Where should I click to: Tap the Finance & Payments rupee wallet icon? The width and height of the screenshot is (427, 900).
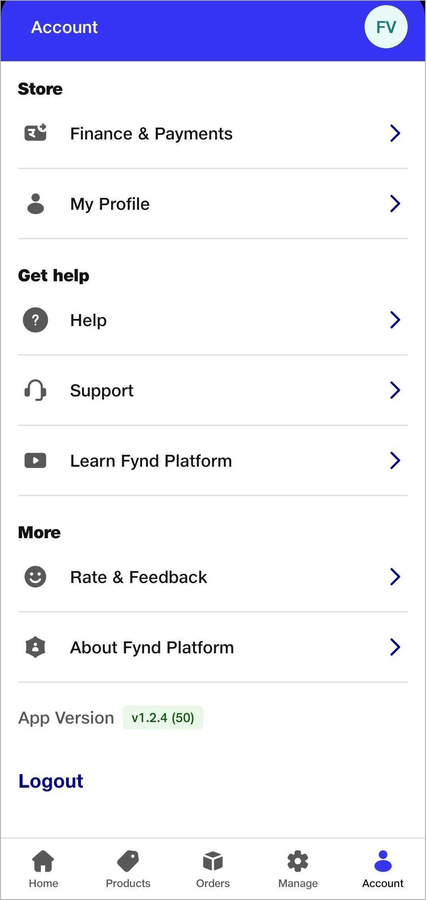click(35, 133)
